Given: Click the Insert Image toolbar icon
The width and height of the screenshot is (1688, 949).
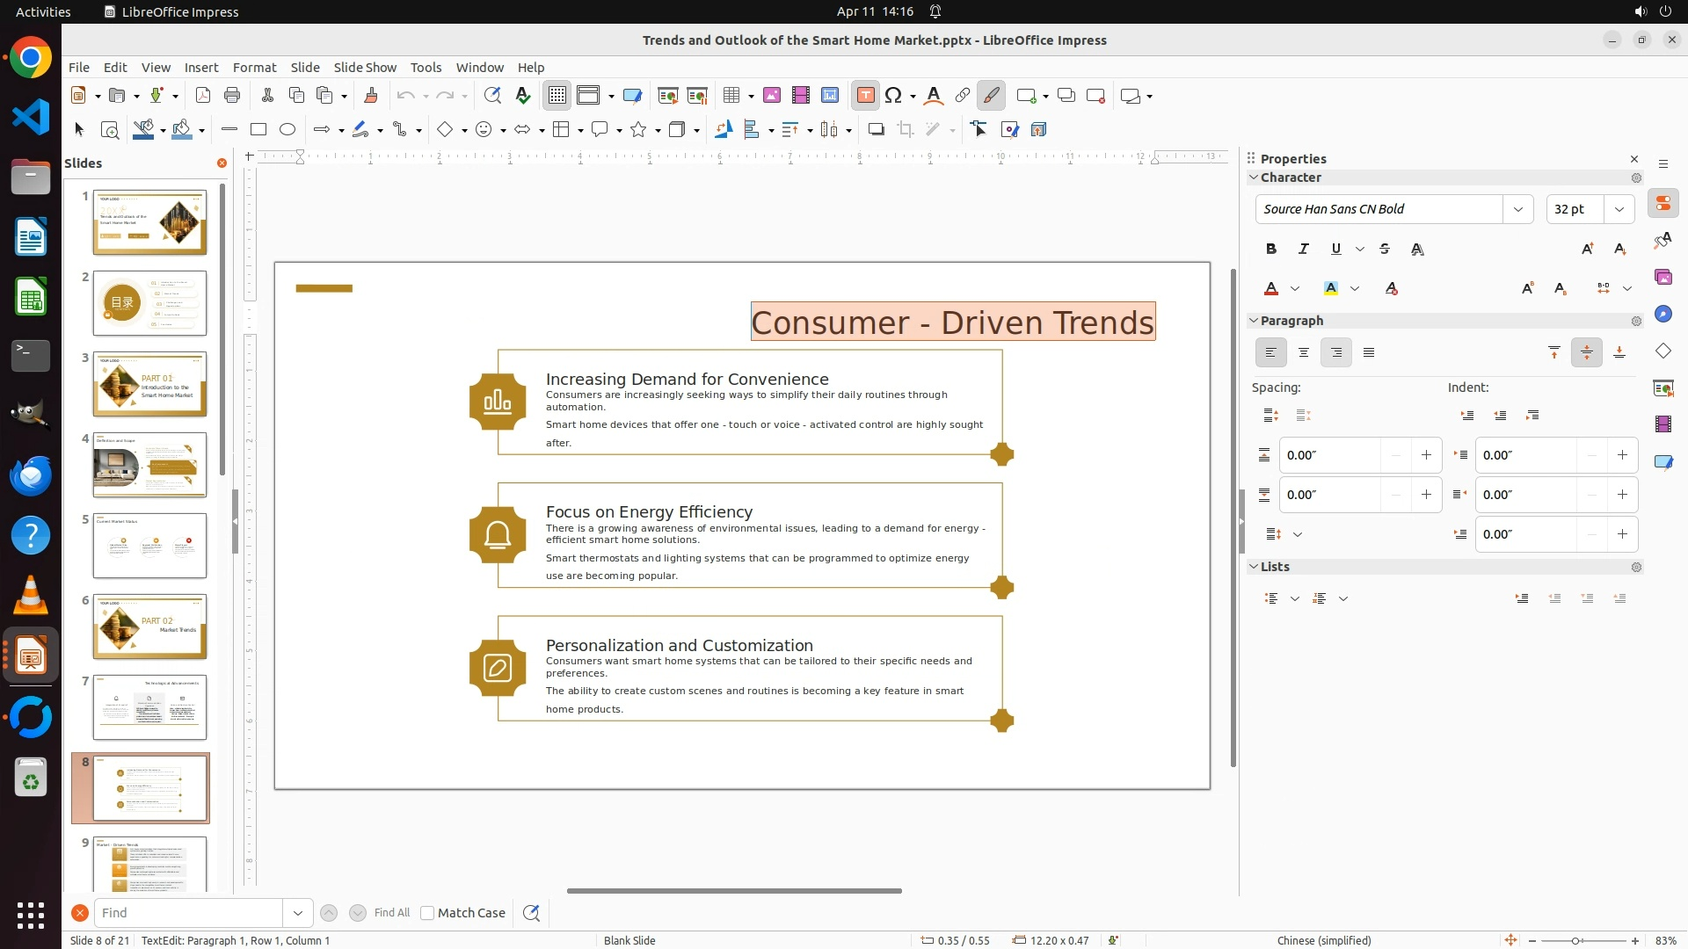Looking at the screenshot, I should pyautogui.click(x=771, y=96).
